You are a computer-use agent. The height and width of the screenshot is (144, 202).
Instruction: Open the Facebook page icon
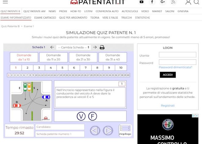point(152,2)
